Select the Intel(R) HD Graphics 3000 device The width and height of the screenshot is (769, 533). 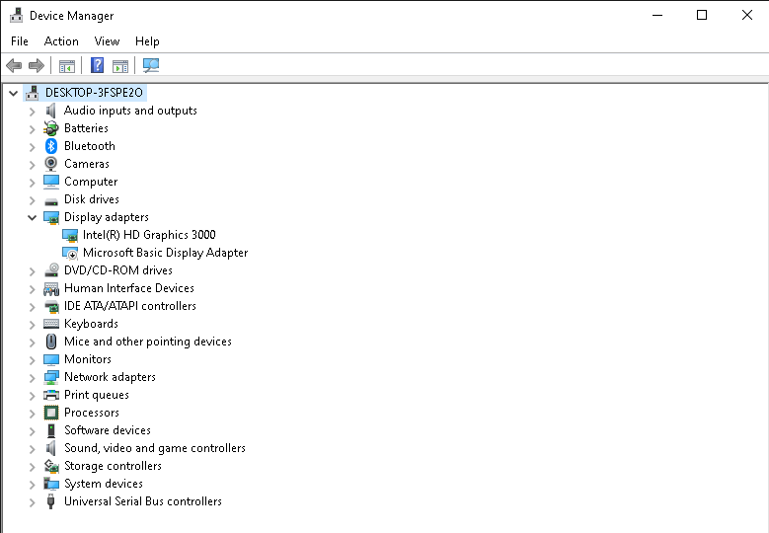coord(149,235)
